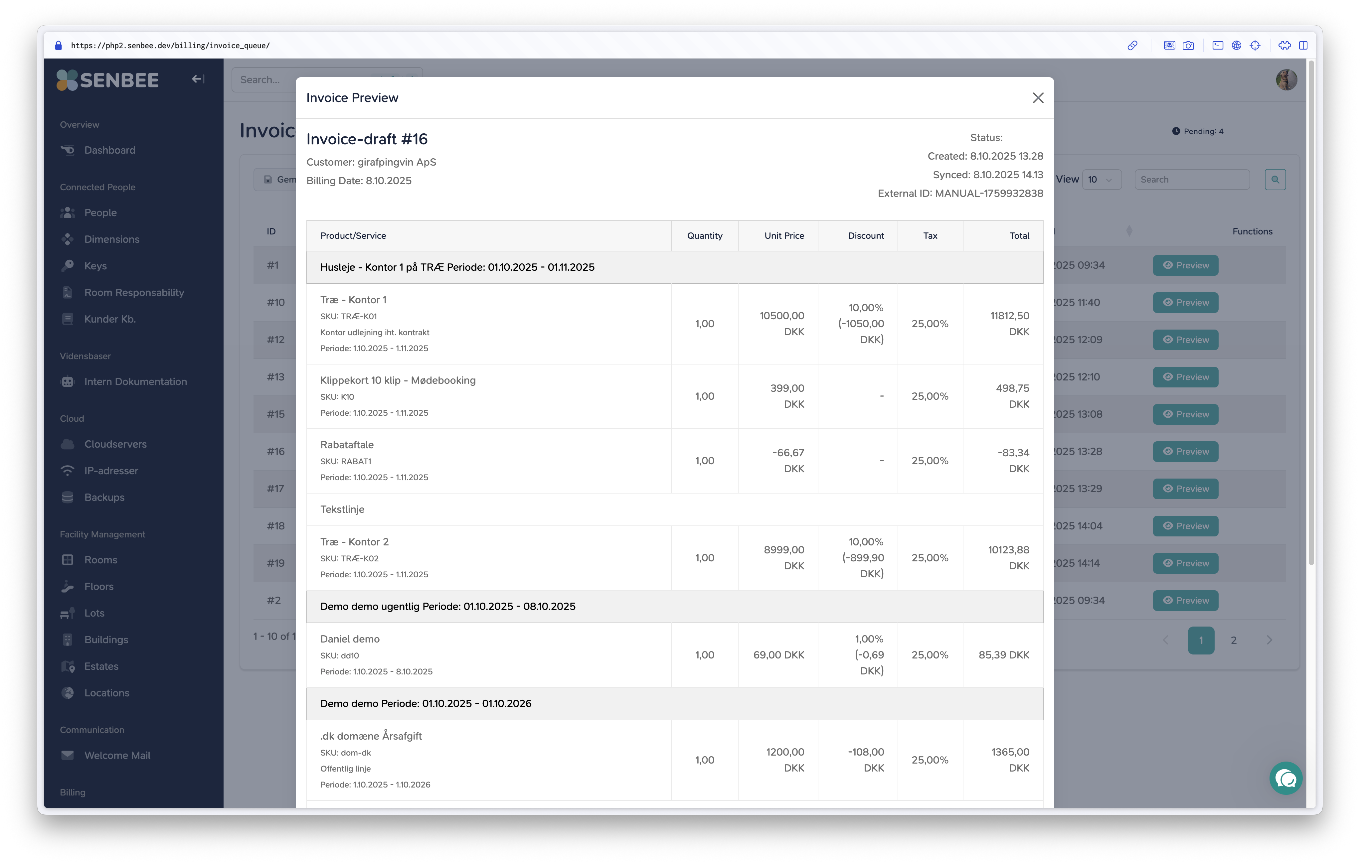Click the Dashboard sidebar icon
Screen dimensions: 1360x864
pyautogui.click(x=68, y=150)
